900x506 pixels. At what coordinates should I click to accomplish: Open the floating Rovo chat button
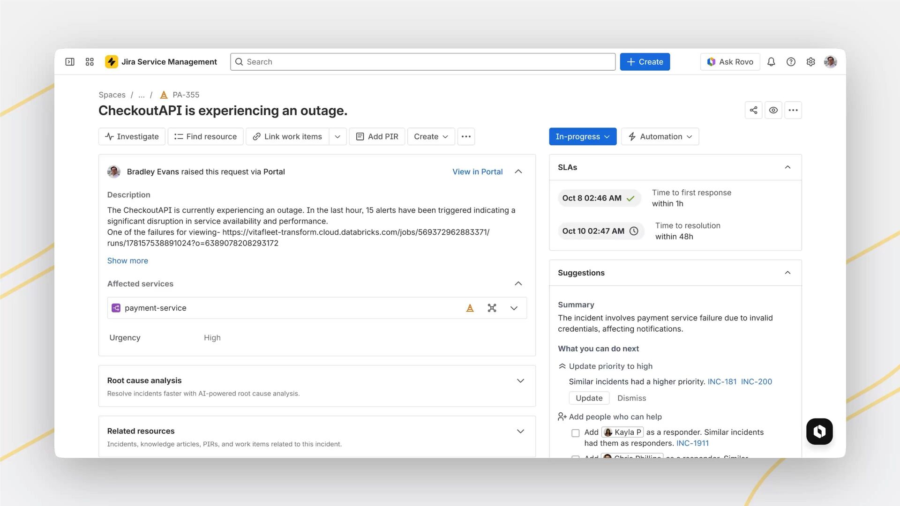coord(819,431)
